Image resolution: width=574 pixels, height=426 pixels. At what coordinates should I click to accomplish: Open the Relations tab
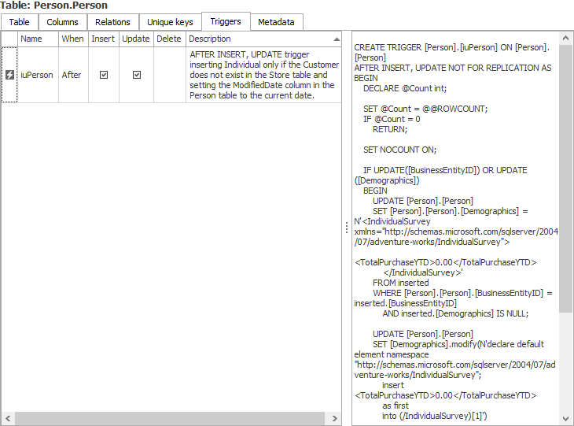112,22
